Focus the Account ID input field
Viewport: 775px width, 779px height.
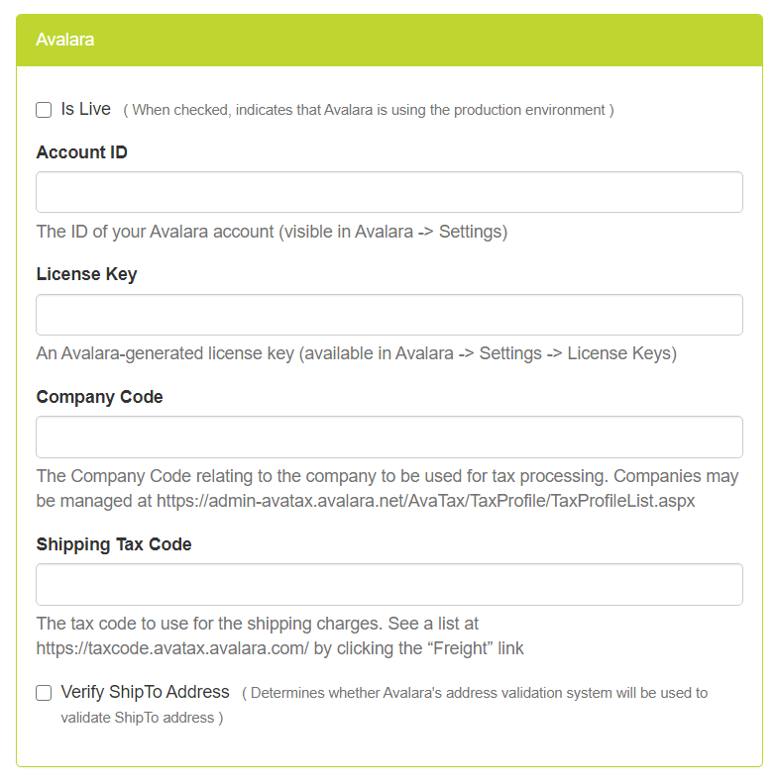(389, 192)
